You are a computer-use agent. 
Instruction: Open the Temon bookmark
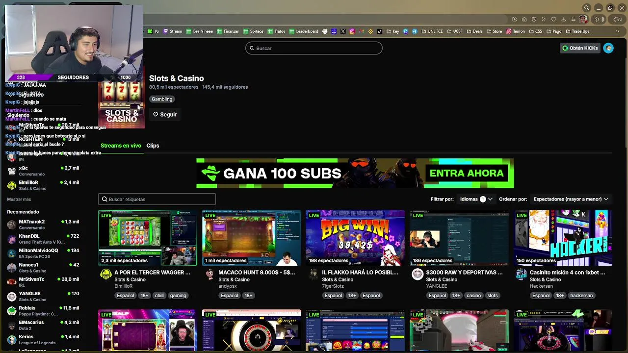click(515, 31)
